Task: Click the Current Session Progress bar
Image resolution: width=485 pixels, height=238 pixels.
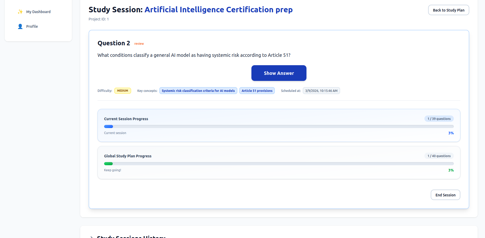Action: [279, 126]
